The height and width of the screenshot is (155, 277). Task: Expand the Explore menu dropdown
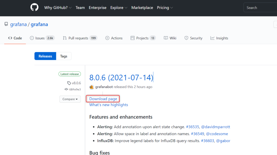click(119, 8)
